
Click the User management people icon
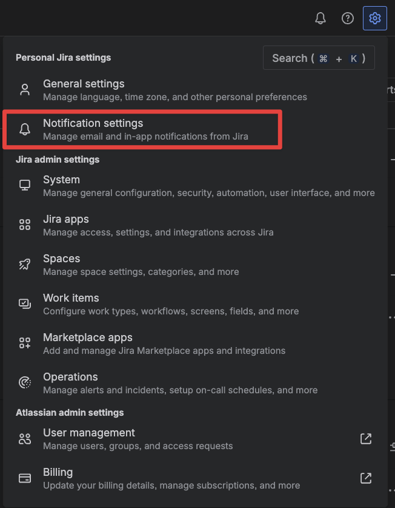click(x=25, y=439)
